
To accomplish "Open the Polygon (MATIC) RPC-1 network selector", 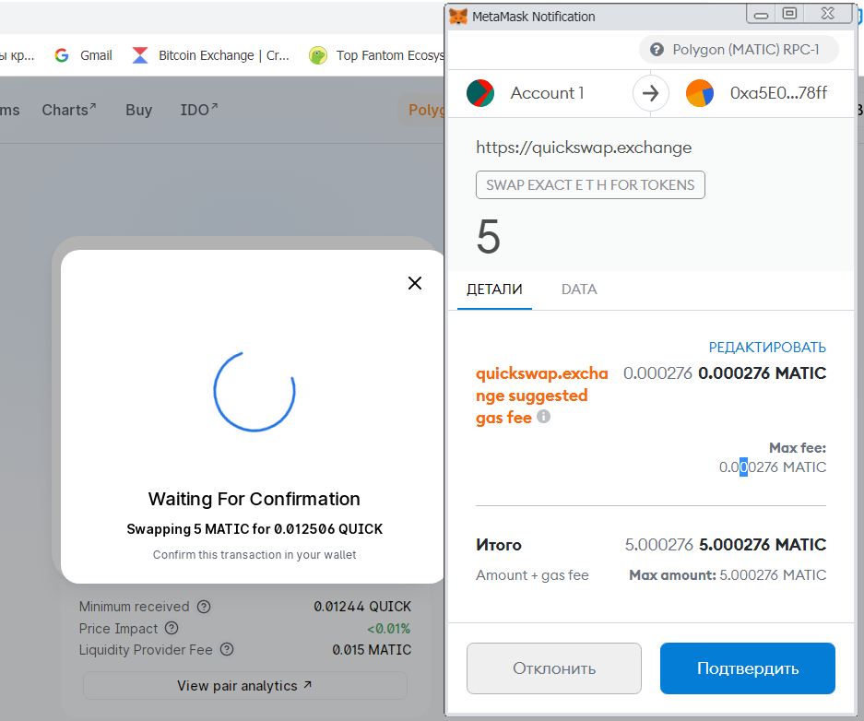I will coord(739,49).
